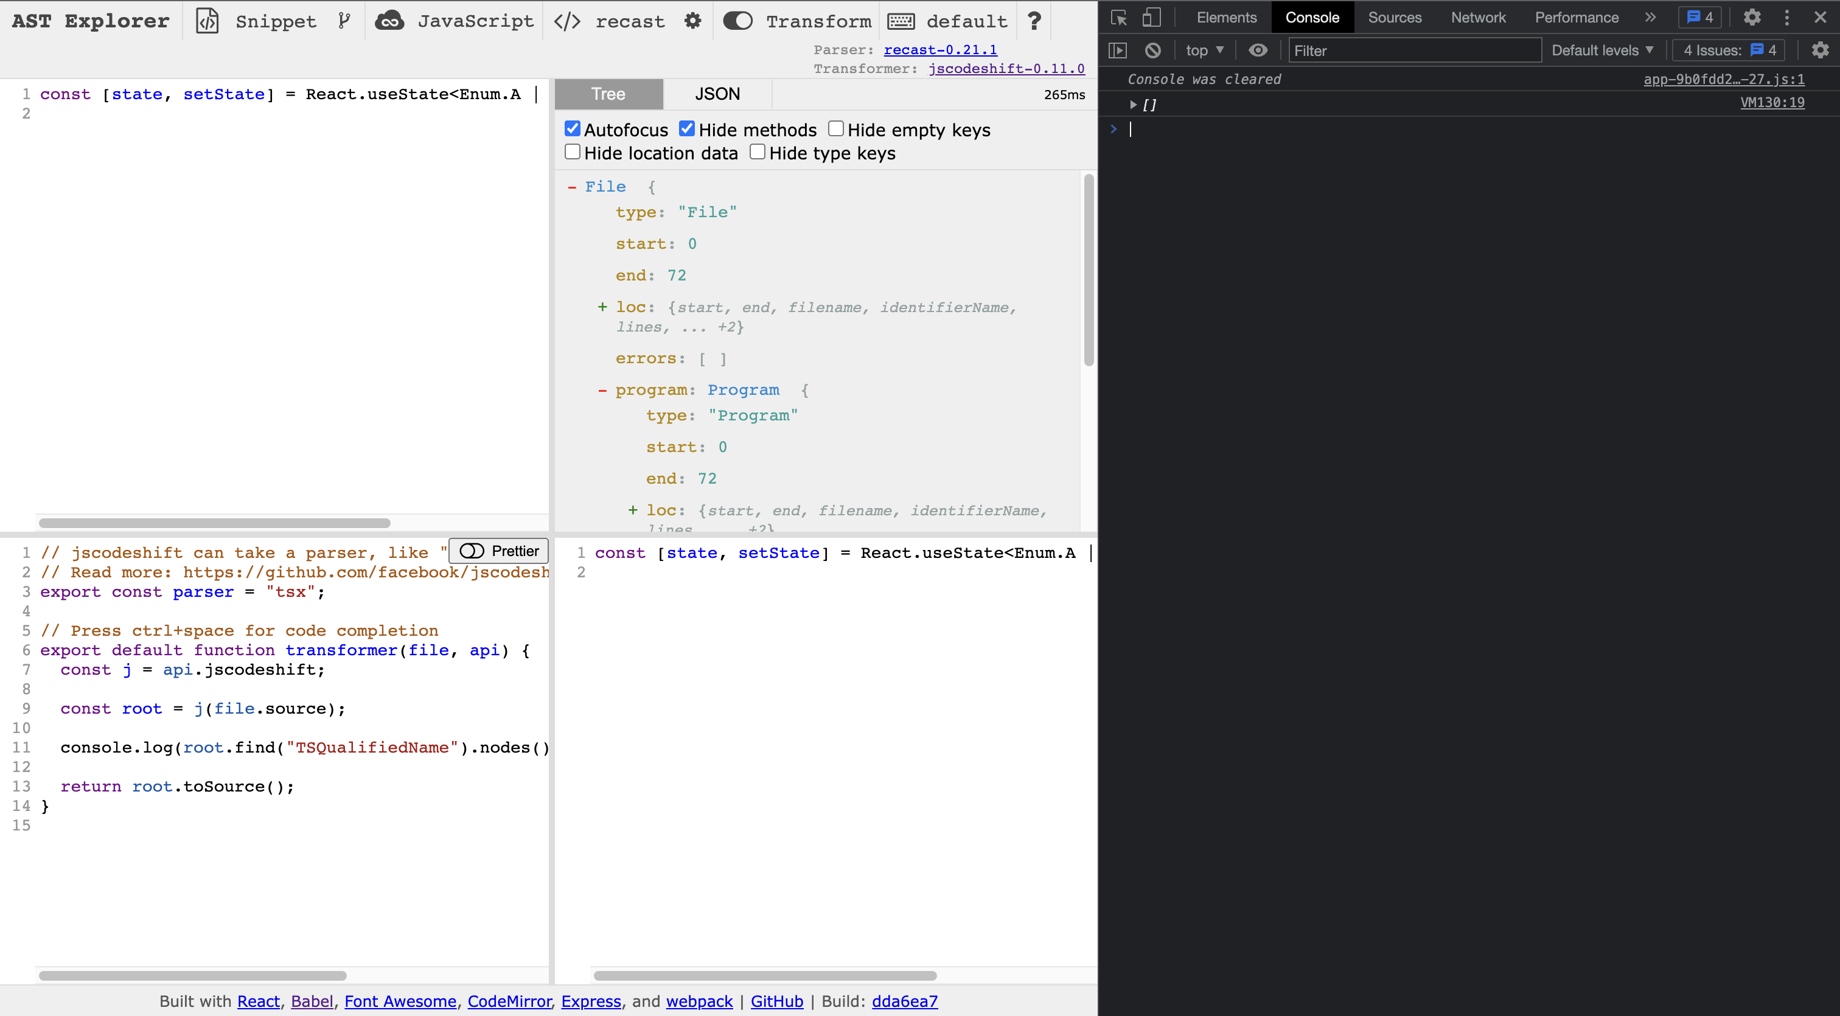Open the recast parser settings gear
This screenshot has height=1016, width=1840.
click(x=692, y=21)
